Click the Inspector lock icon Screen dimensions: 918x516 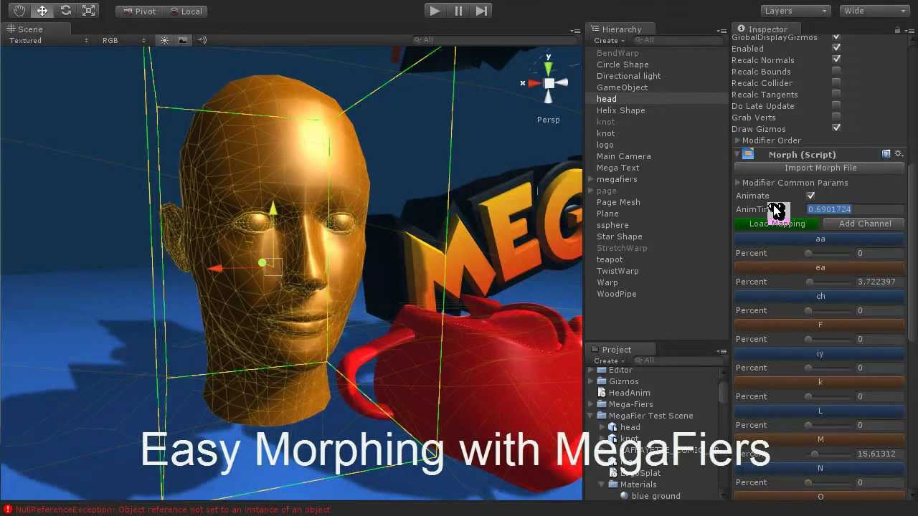click(x=897, y=30)
